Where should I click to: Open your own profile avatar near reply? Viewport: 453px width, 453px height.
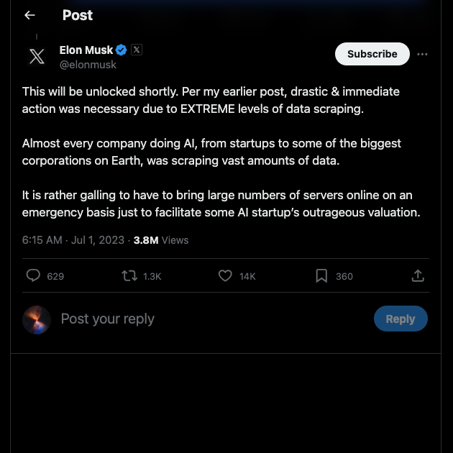point(37,320)
